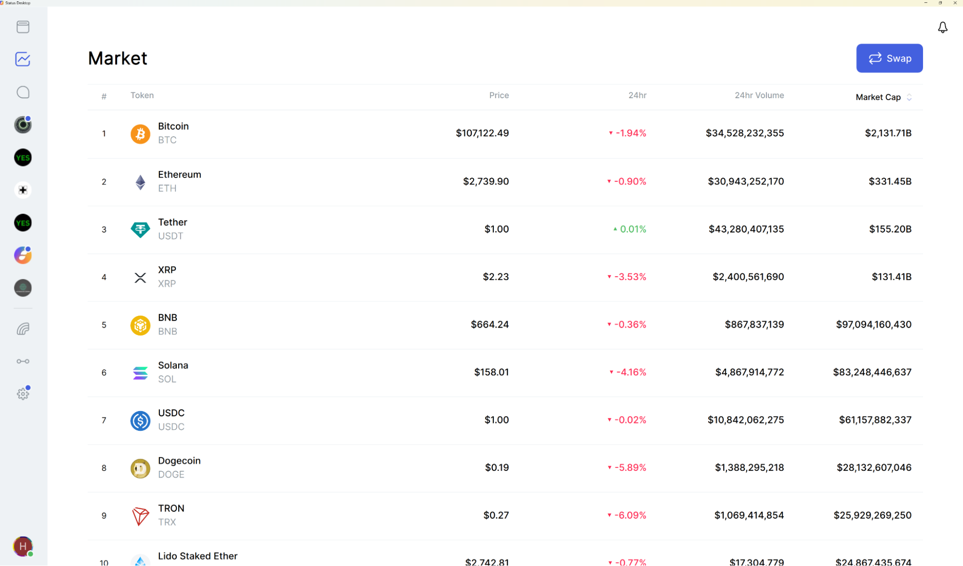Click the 24hr Volume column header
Image resolution: width=963 pixels, height=566 pixels.
point(759,95)
